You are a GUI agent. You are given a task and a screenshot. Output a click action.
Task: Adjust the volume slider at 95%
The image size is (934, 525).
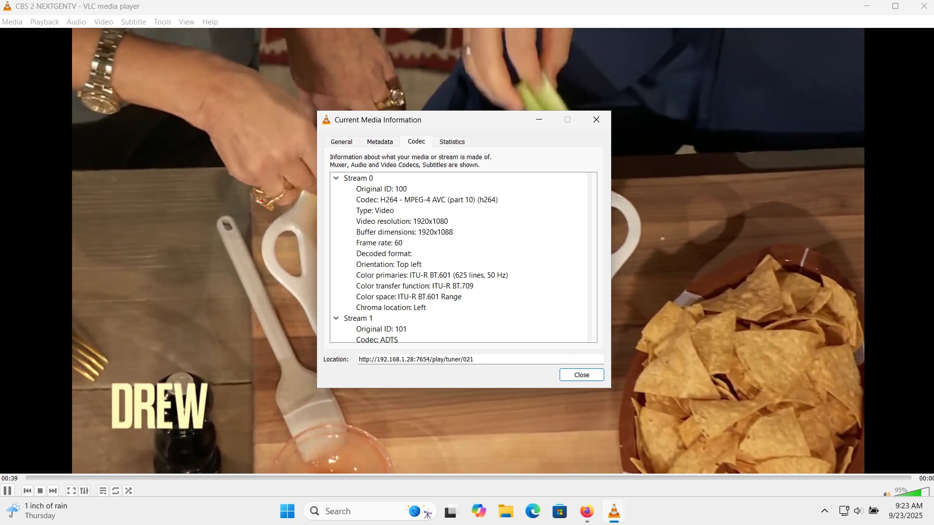click(x=911, y=492)
